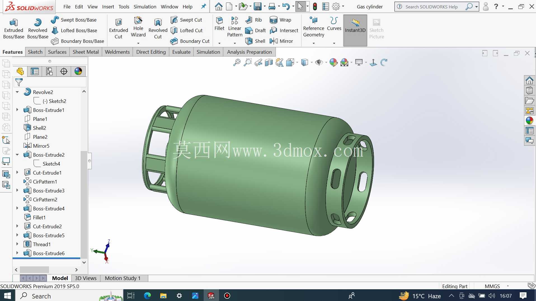Open the Appearances color ball in task pane
The image size is (536, 301).
(530, 121)
